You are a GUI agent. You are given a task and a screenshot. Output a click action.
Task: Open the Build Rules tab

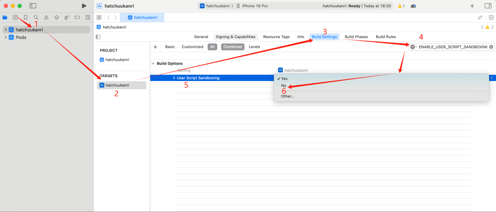[x=386, y=37]
